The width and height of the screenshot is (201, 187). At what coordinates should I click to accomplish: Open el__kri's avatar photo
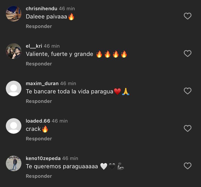14,51
